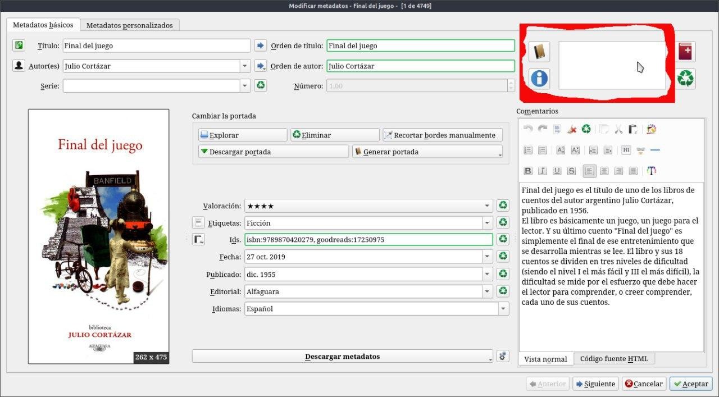Click Explorar to browse for cover
719x397 pixels.
click(x=243, y=135)
